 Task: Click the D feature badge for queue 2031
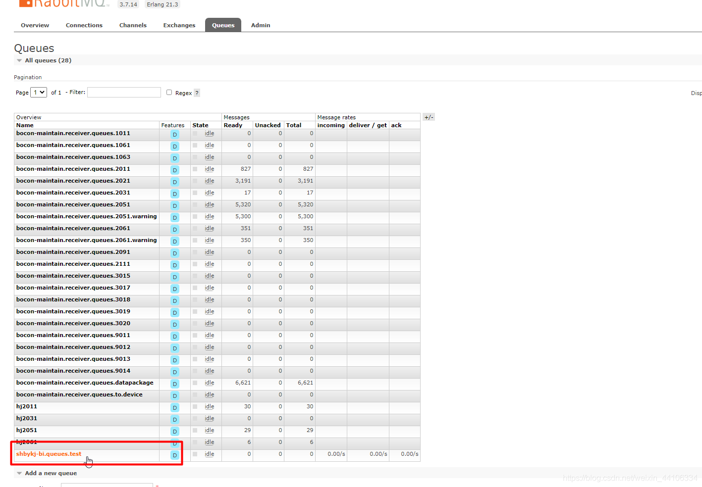[175, 194]
